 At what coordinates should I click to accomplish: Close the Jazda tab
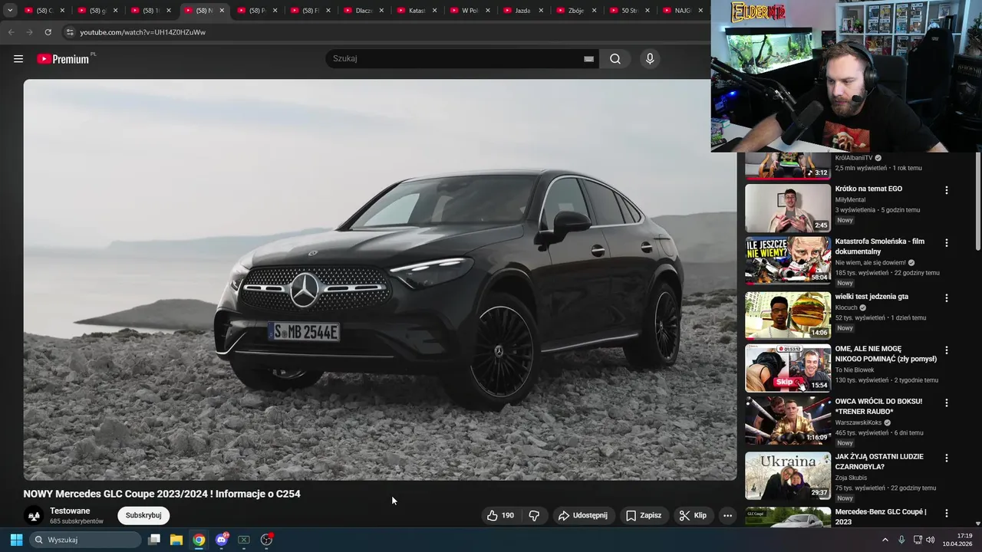click(x=541, y=11)
